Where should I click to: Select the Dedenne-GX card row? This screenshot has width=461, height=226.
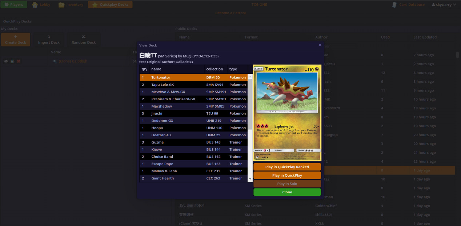[x=193, y=121]
